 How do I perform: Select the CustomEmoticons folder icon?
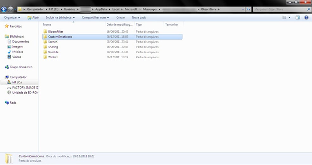click(45, 36)
